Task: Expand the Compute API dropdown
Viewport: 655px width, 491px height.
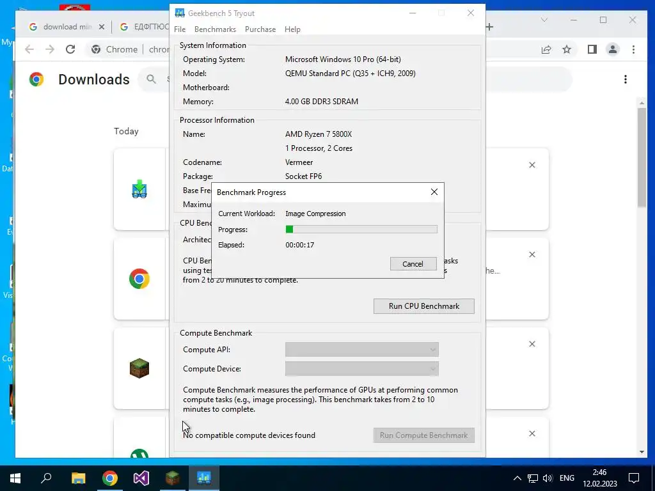Action: coord(362,350)
